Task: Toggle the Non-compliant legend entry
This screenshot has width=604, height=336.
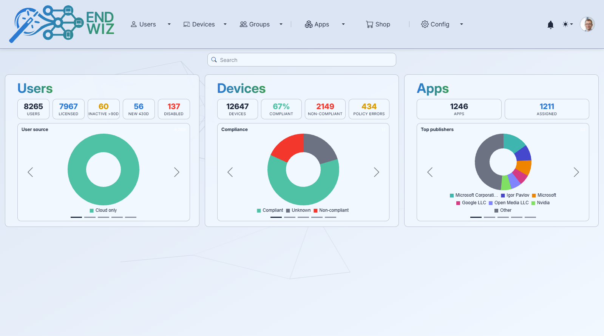Action: (331, 210)
